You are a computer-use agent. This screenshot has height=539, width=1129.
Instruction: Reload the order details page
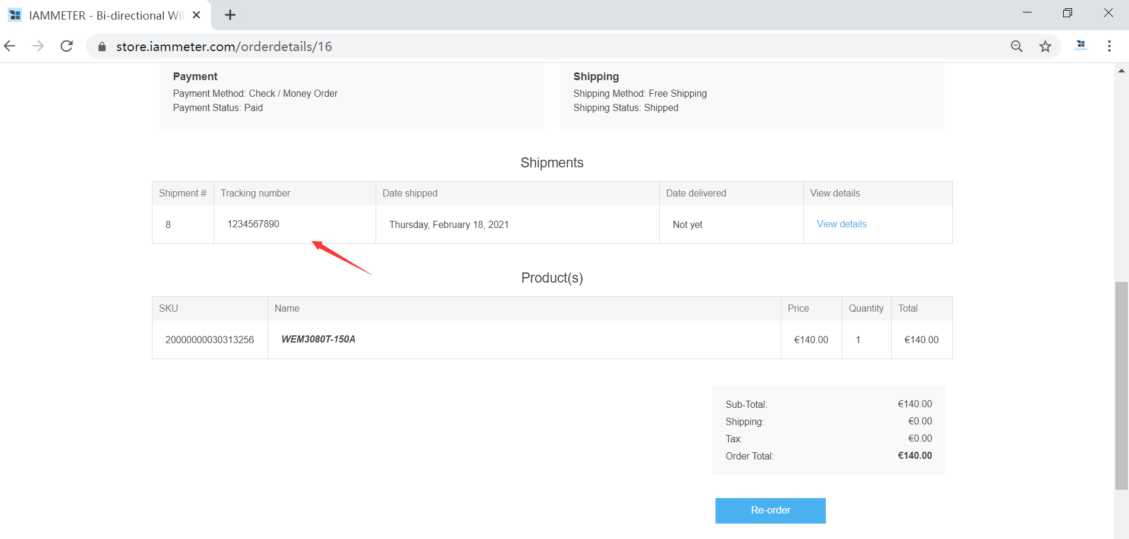67,46
